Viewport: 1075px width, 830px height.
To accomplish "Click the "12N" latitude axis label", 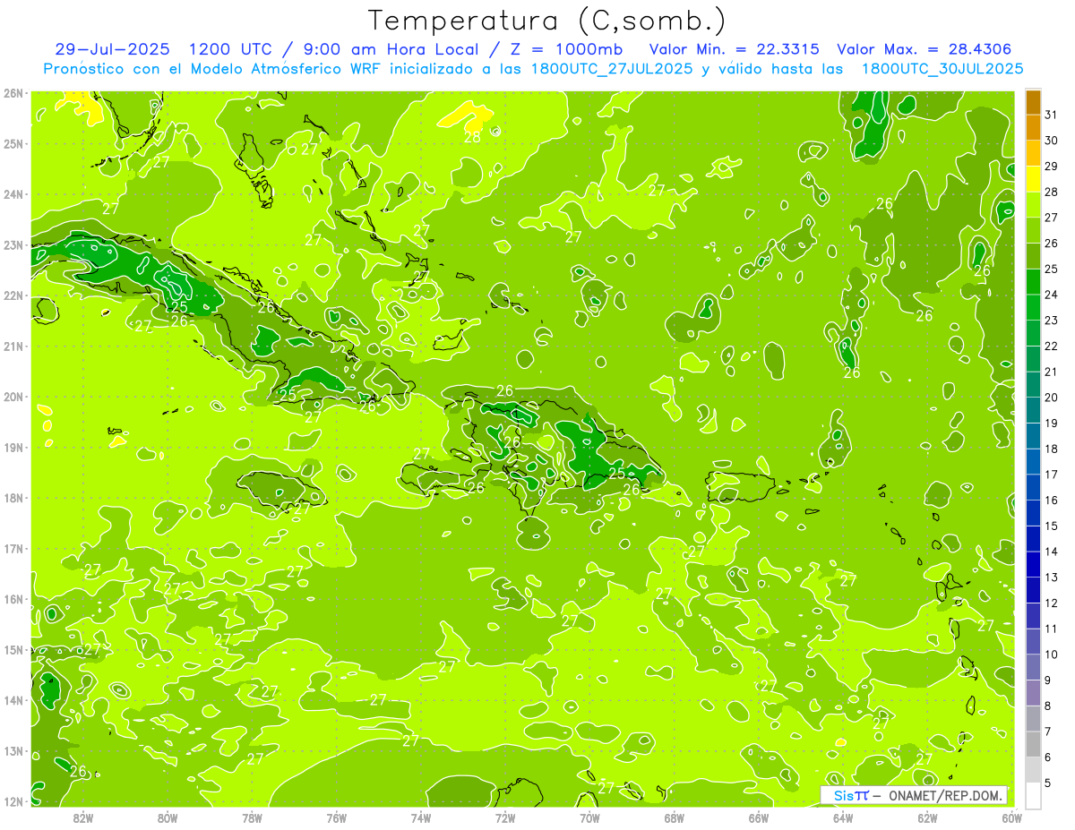I will click(x=13, y=801).
